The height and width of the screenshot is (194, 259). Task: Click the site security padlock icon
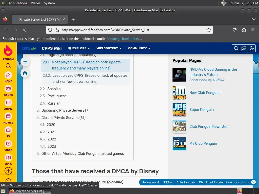(x=57, y=30)
